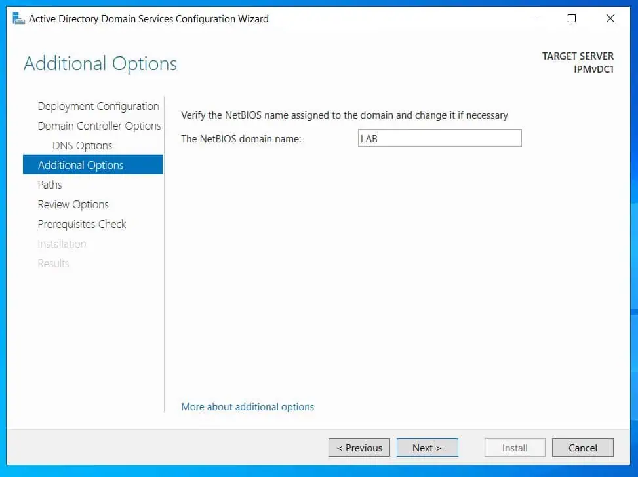Click the Installation step in sidebar

[62, 244]
